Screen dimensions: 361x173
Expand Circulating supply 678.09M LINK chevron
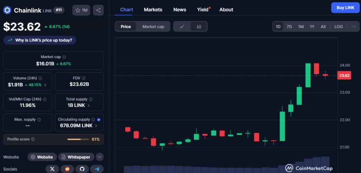96,126
